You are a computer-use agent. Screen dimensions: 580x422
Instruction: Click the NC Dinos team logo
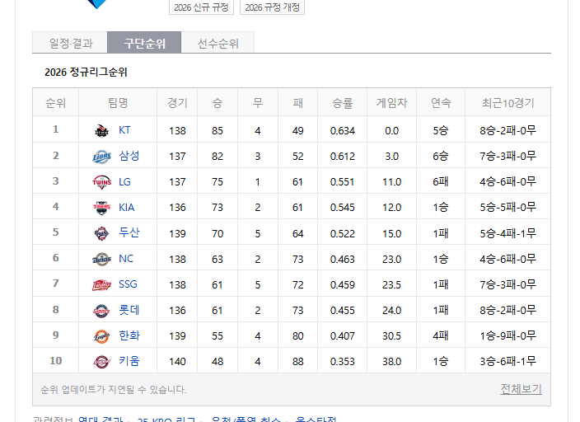click(101, 259)
